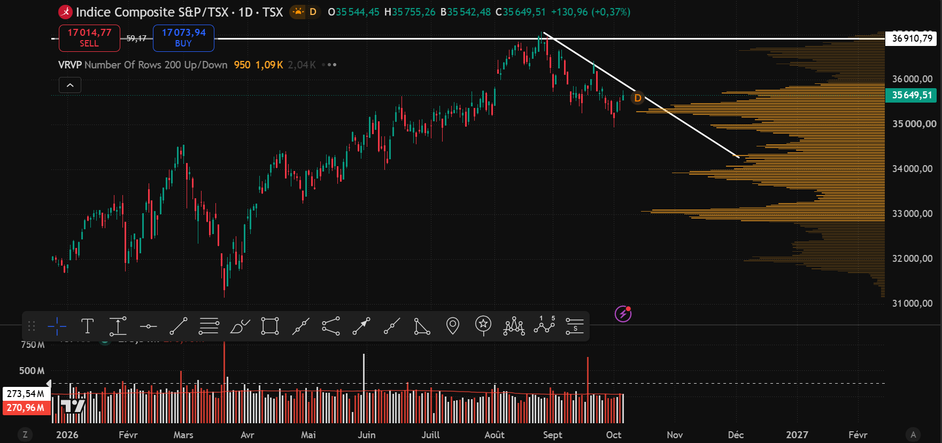Click the orange D marker on chart
The image size is (942, 443).
coord(637,98)
